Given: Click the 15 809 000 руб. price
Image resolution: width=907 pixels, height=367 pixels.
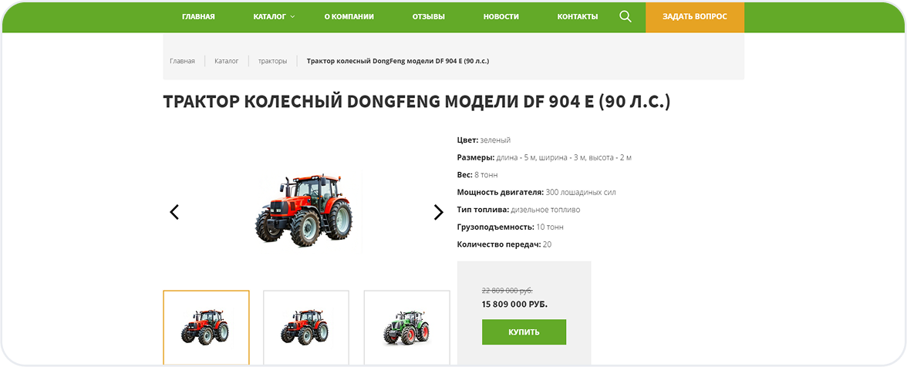Looking at the screenshot, I should pos(514,304).
